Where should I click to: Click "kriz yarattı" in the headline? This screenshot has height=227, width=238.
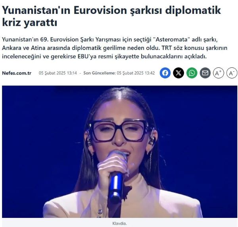(x=30, y=23)
